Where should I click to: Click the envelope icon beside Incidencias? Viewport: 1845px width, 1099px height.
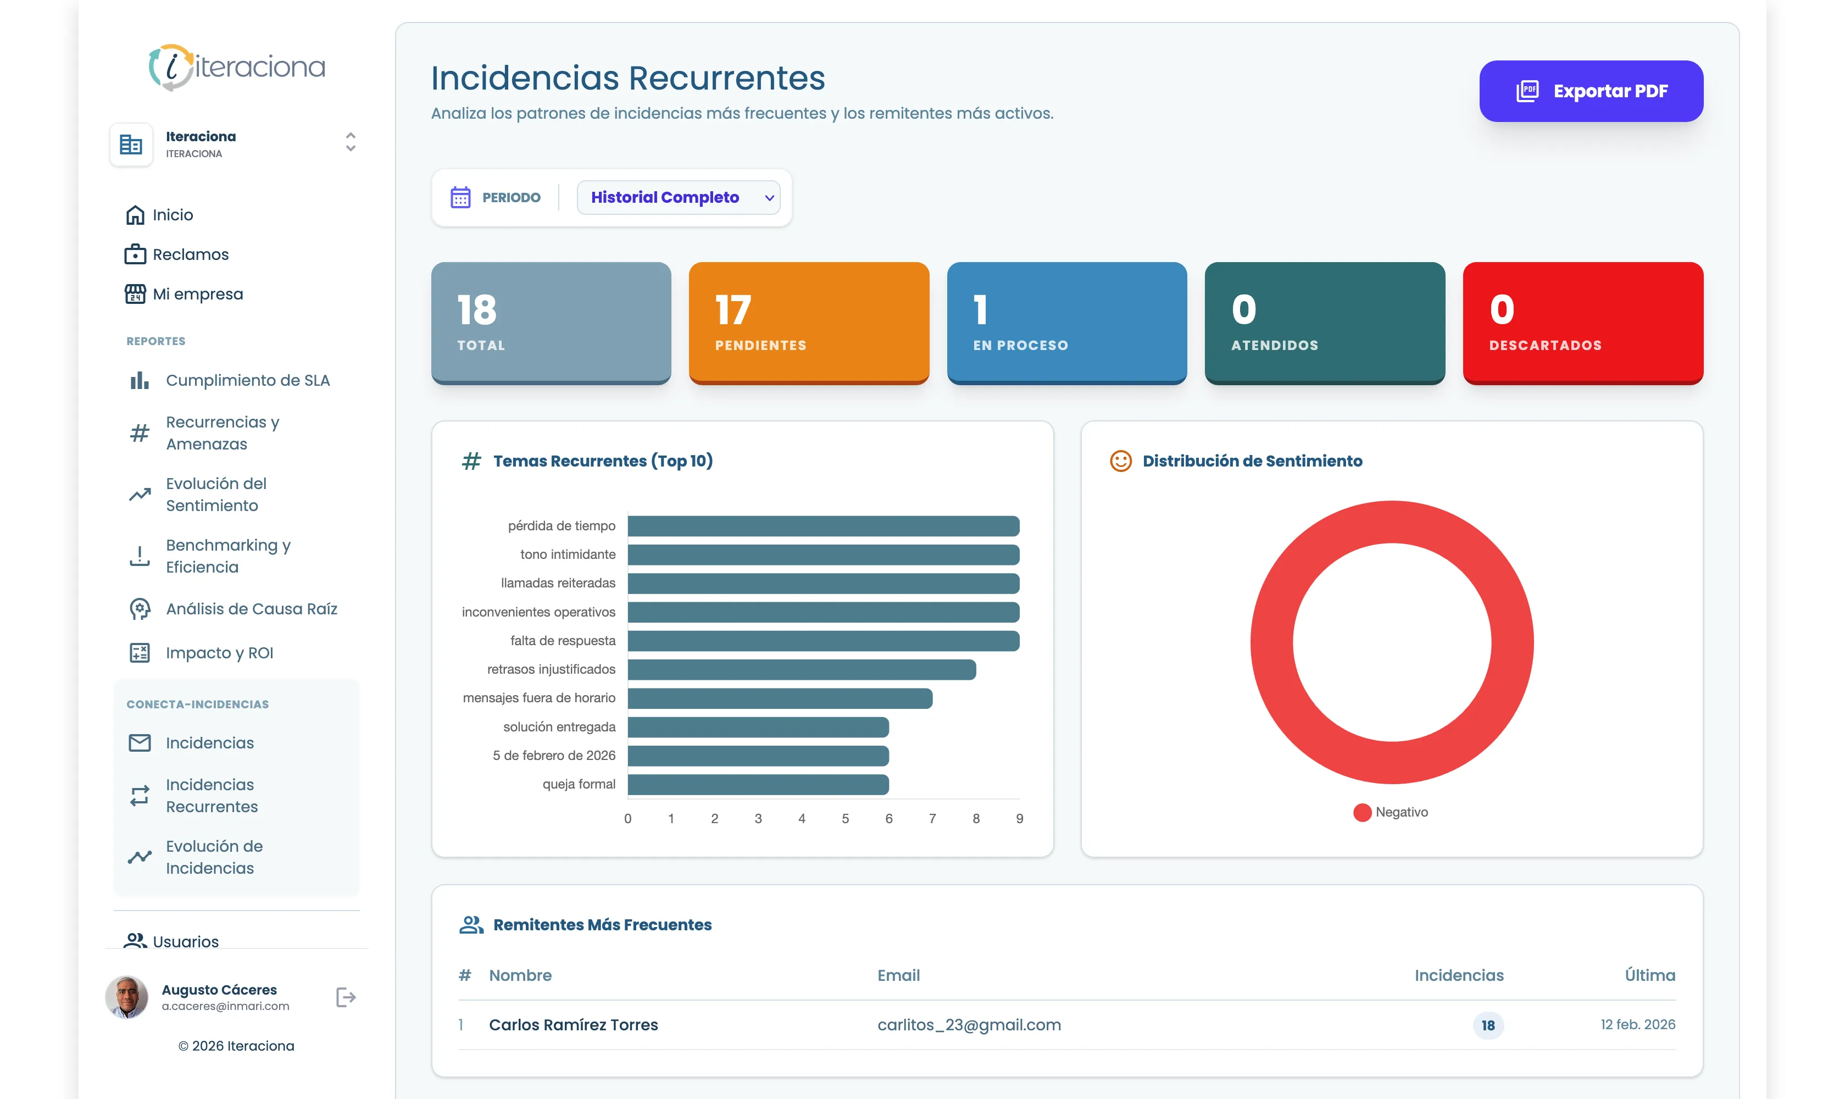coord(139,742)
